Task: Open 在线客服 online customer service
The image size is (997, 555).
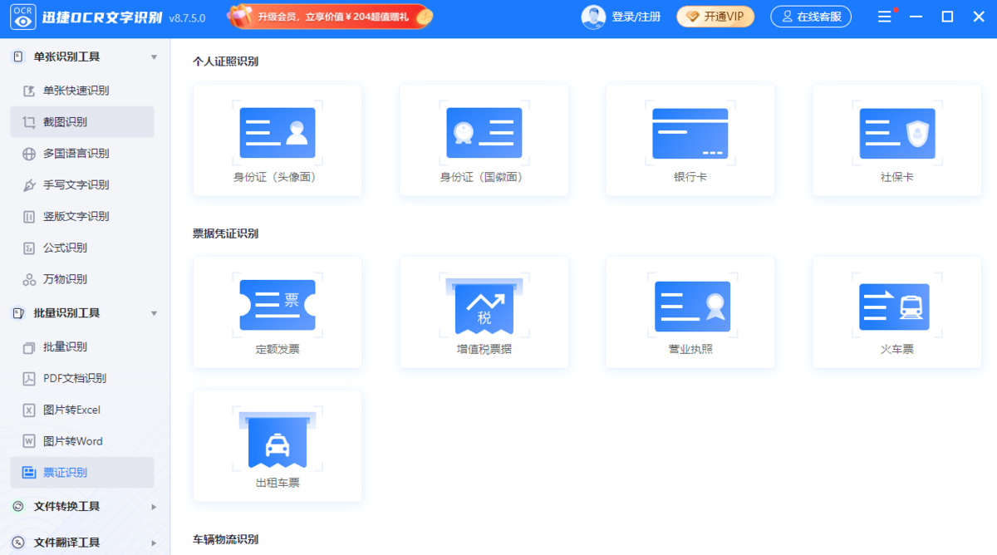Action: click(810, 16)
